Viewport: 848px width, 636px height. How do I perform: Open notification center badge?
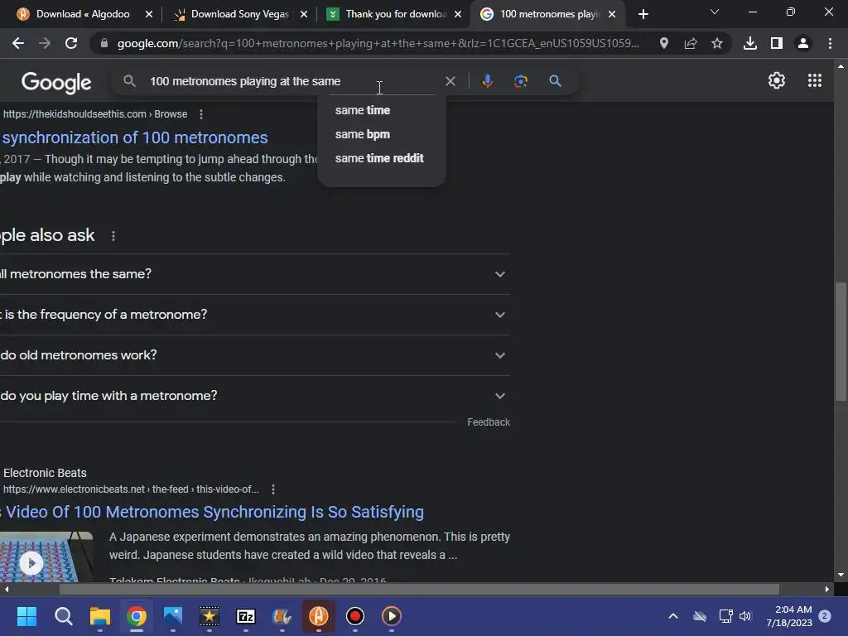[x=825, y=616]
